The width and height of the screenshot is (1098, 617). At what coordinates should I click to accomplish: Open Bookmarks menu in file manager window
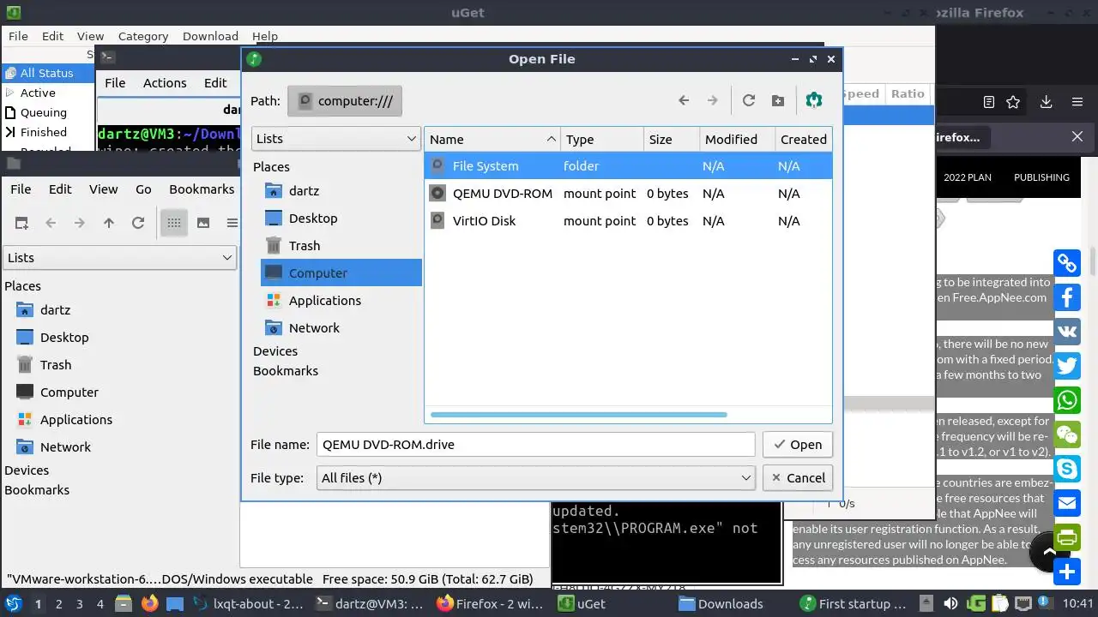202,189
